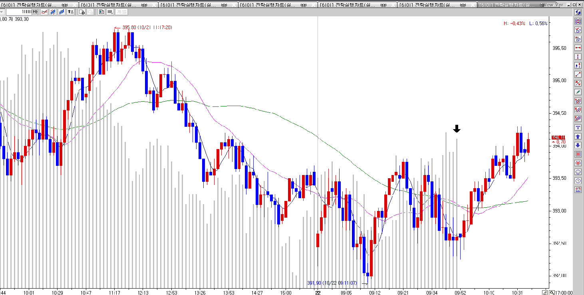Open the dropdown arrow left of period field
Screen dimensions: 584x295
coord(2,12)
